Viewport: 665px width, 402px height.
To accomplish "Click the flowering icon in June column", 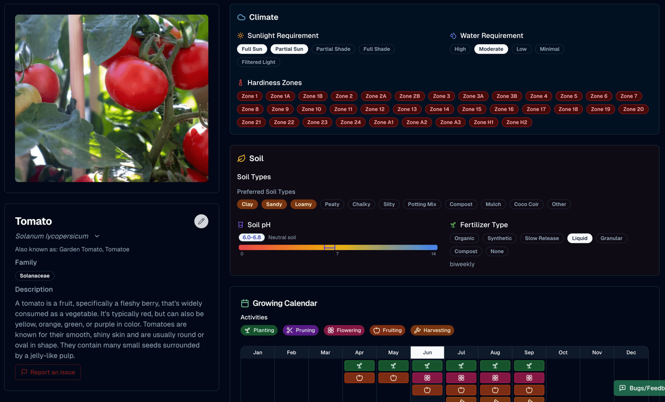I will [x=427, y=377].
